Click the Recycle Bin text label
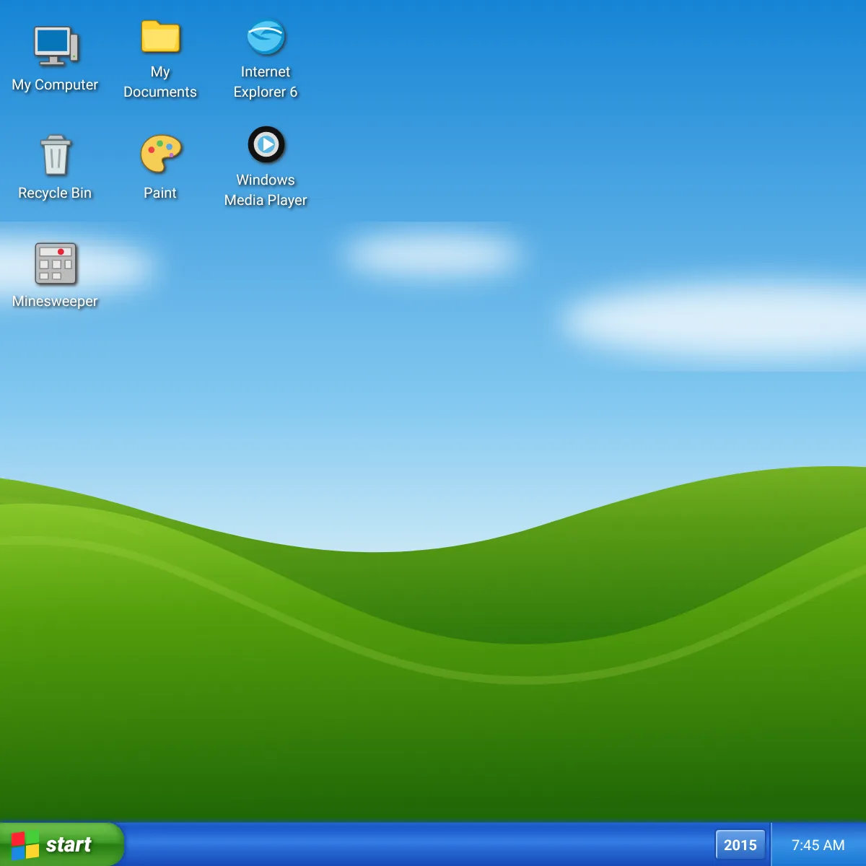Viewport: 866px width, 866px height. [x=55, y=193]
